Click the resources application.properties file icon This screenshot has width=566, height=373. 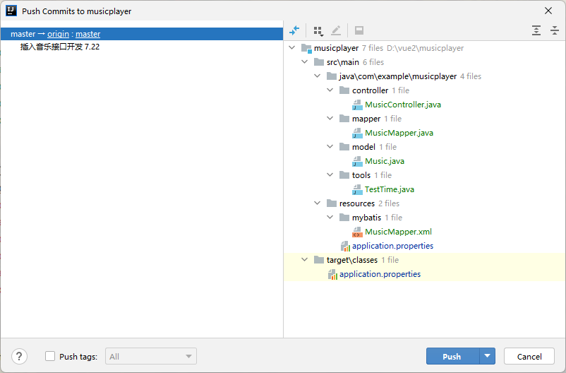click(x=345, y=246)
